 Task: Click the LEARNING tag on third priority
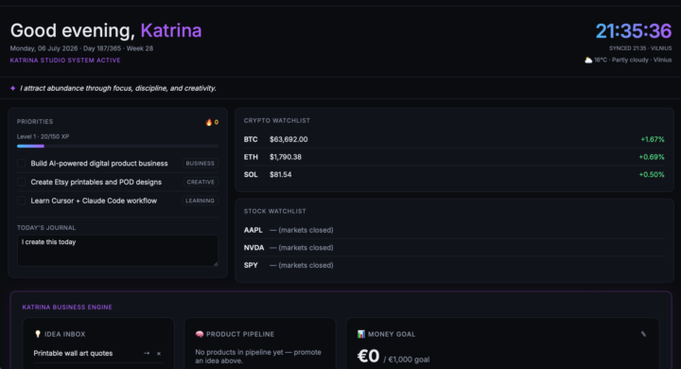click(200, 201)
